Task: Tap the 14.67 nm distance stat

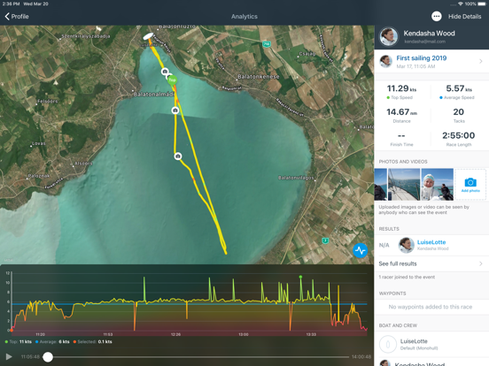Action: click(x=401, y=116)
